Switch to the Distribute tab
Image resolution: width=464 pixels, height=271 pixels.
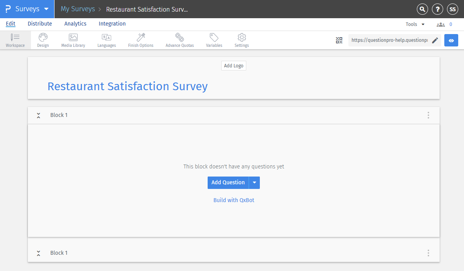(x=40, y=24)
